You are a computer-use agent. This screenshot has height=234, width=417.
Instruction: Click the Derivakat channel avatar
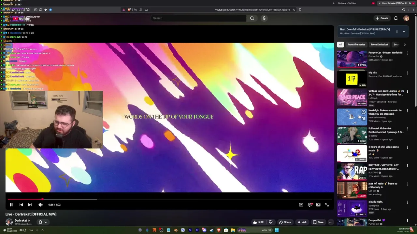click(9, 222)
